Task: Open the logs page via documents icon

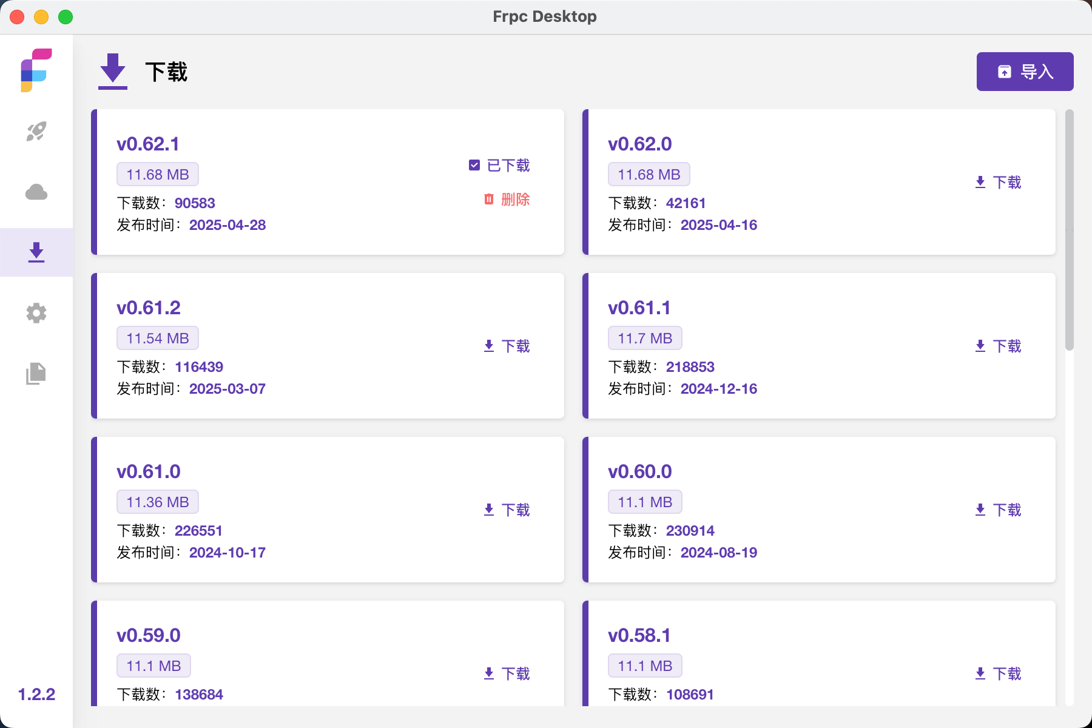Action: (x=36, y=374)
